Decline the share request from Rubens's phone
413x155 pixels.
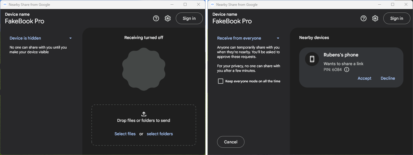pos(388,78)
